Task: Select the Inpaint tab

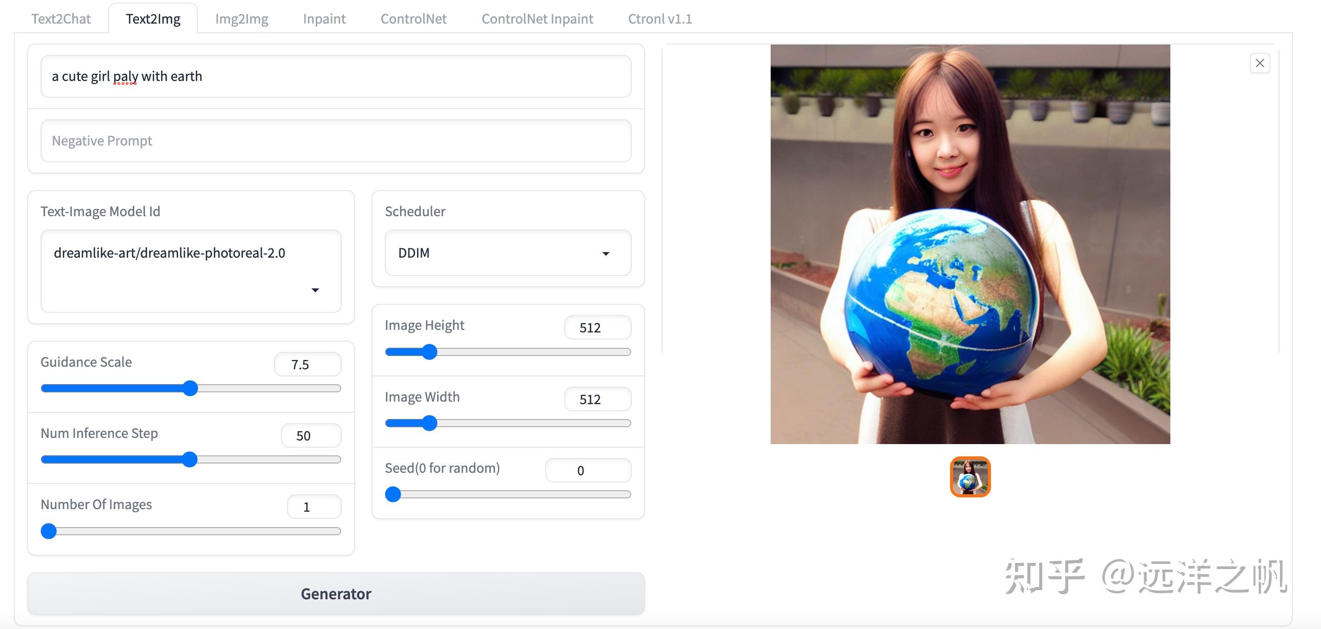Action: 324,19
